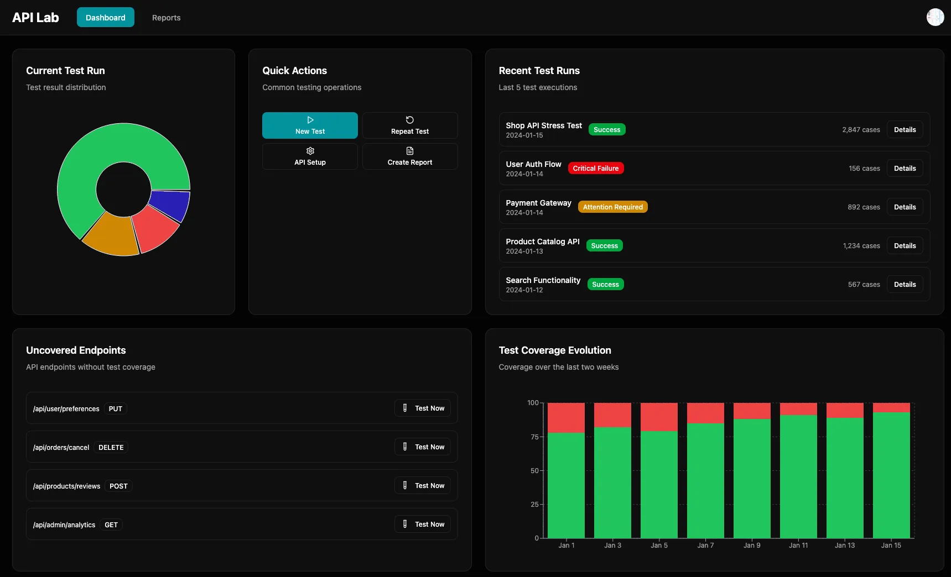Select the Dashboard tab
951x577 pixels.
click(105, 17)
